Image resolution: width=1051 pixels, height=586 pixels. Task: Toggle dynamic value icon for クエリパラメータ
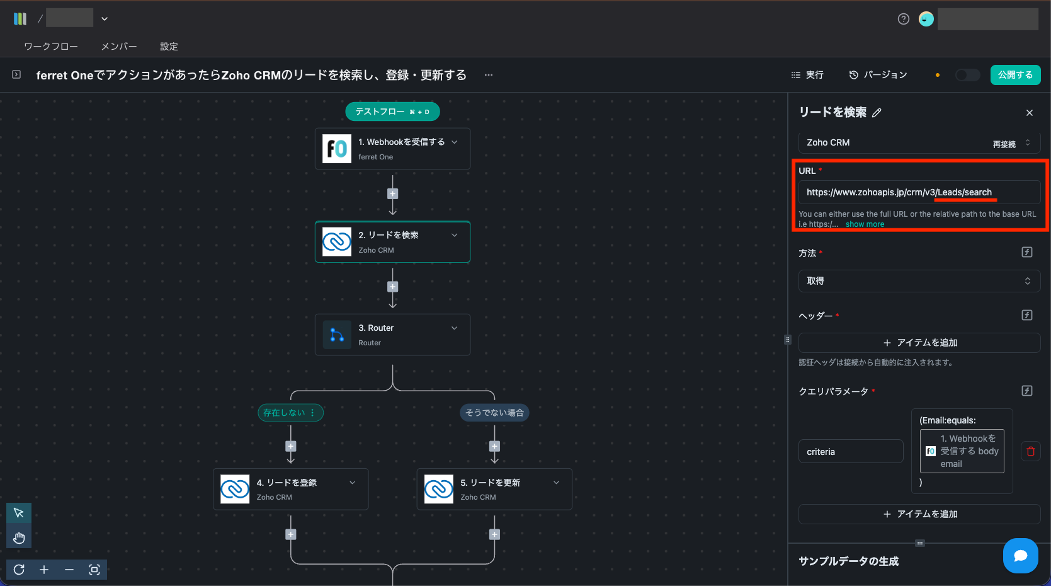[1026, 391]
